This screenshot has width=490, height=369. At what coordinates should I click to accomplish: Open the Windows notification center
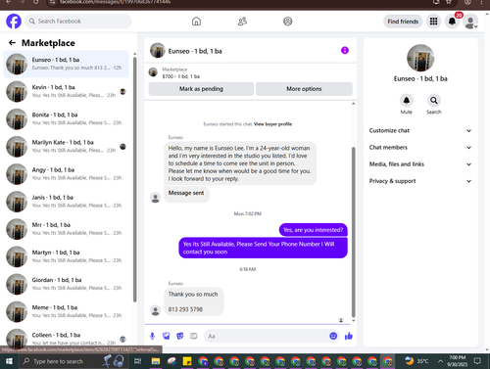[477, 361]
